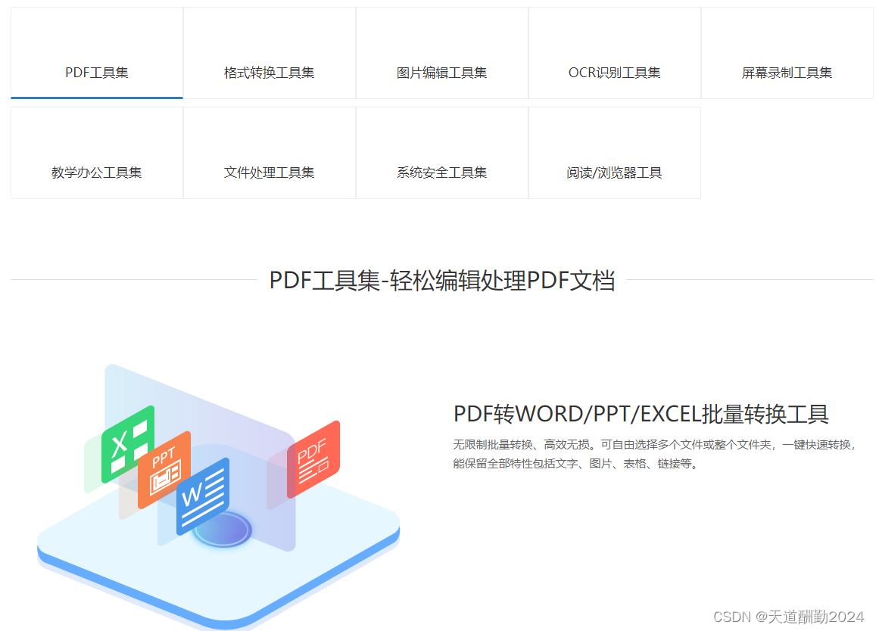Open the OCR识别工具集 tab
Viewport: 876px width, 631px height.
click(615, 53)
